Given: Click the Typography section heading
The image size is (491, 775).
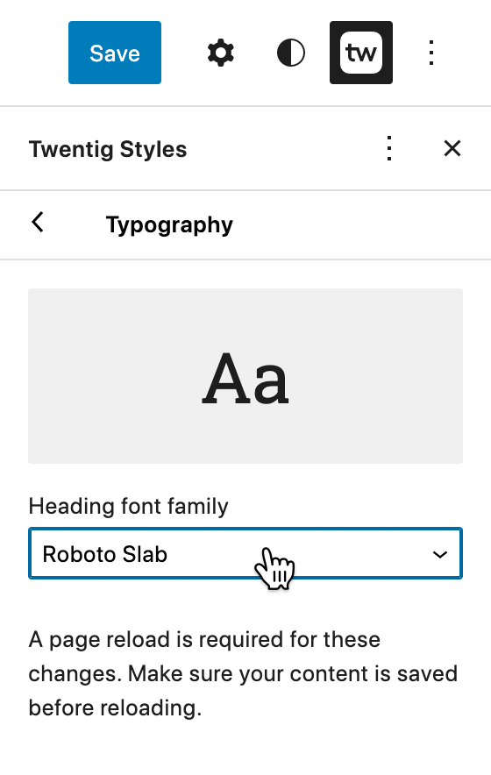Looking at the screenshot, I should [169, 225].
